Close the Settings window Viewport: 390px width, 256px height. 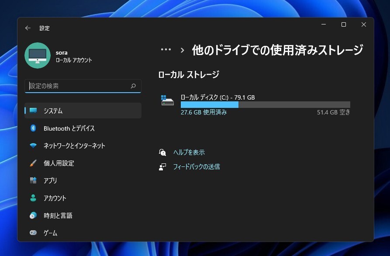point(364,24)
